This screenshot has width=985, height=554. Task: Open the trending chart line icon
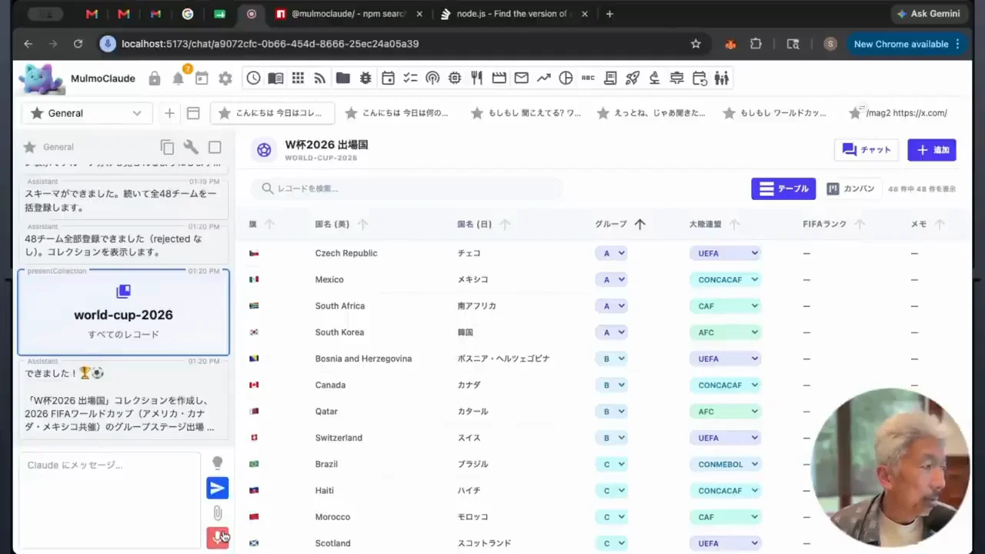[x=544, y=78]
